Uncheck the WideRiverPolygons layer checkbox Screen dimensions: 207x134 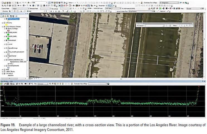tap(6, 19)
